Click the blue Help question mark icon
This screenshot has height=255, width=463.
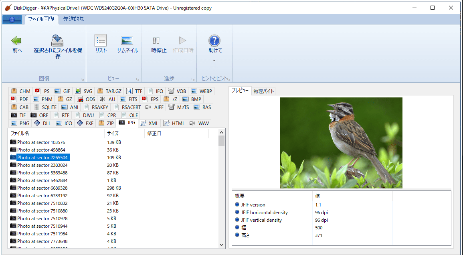click(214, 40)
